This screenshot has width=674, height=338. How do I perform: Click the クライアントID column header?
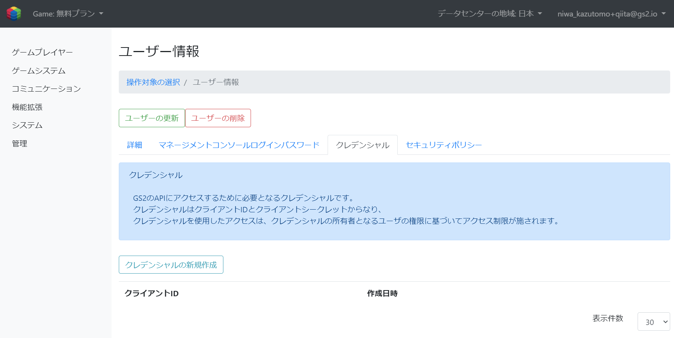coord(152,293)
